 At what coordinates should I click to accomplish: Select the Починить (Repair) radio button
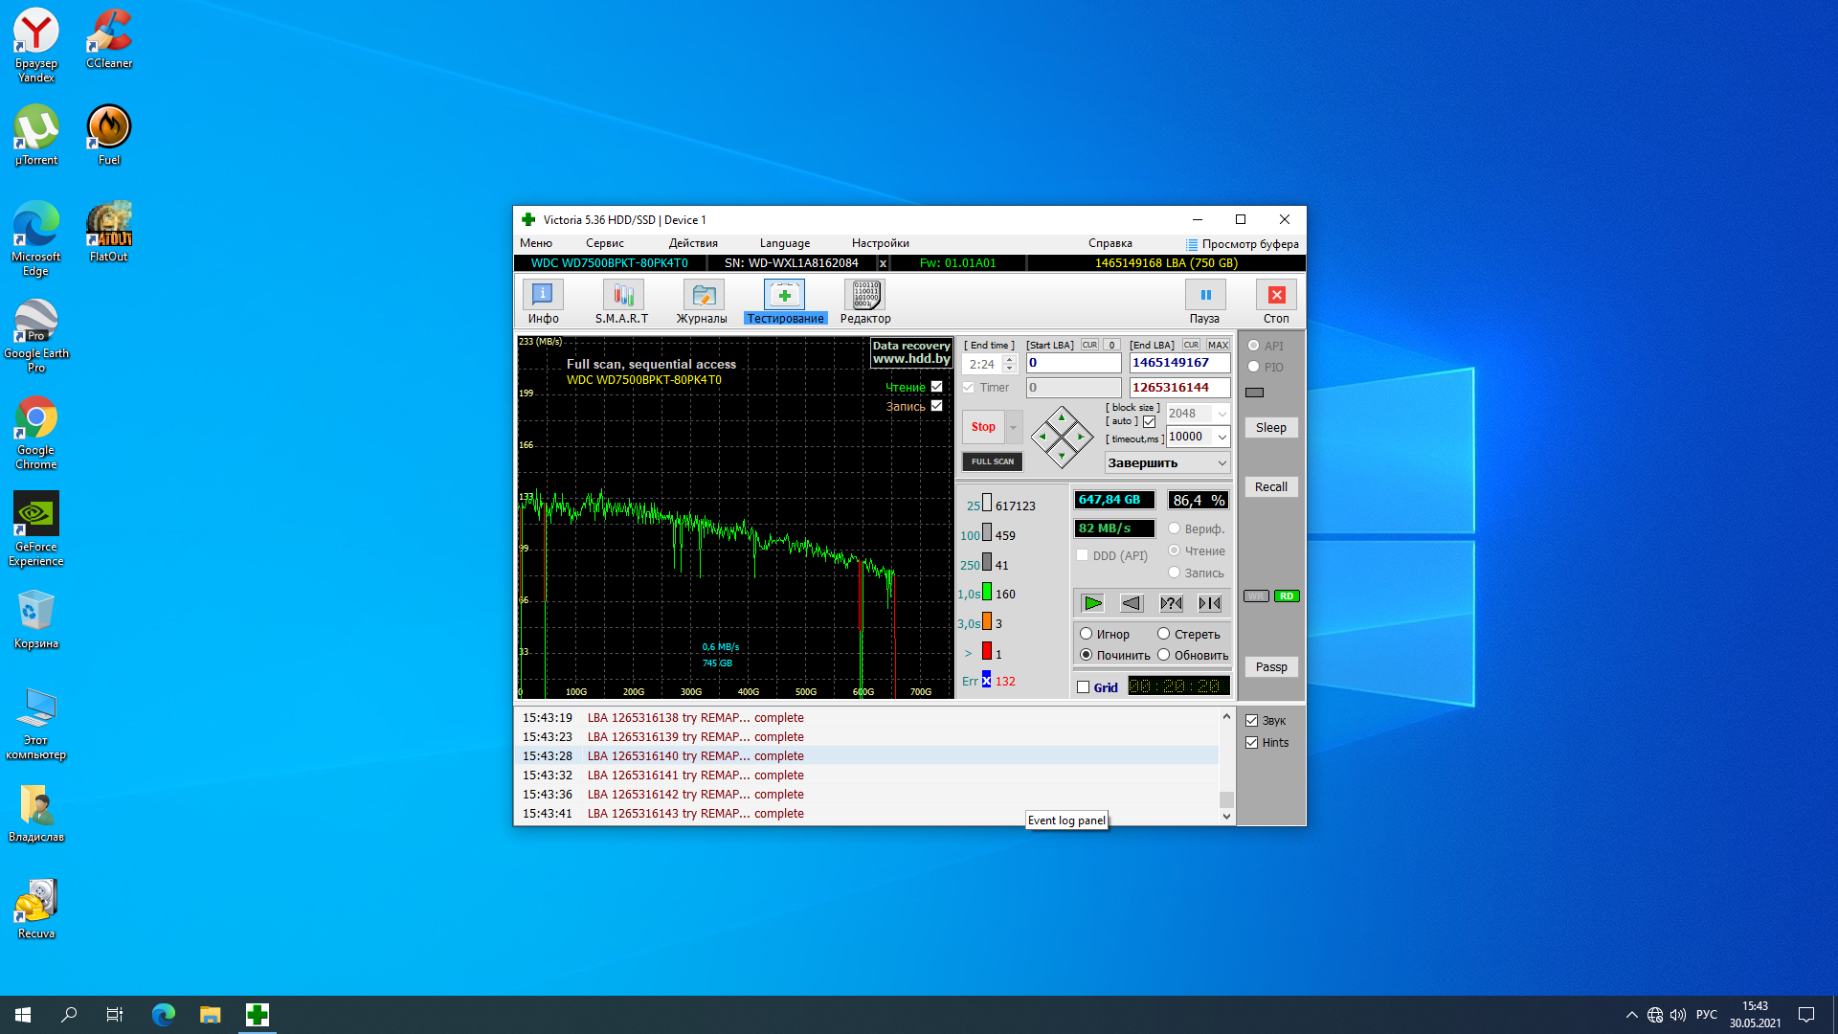tap(1085, 654)
